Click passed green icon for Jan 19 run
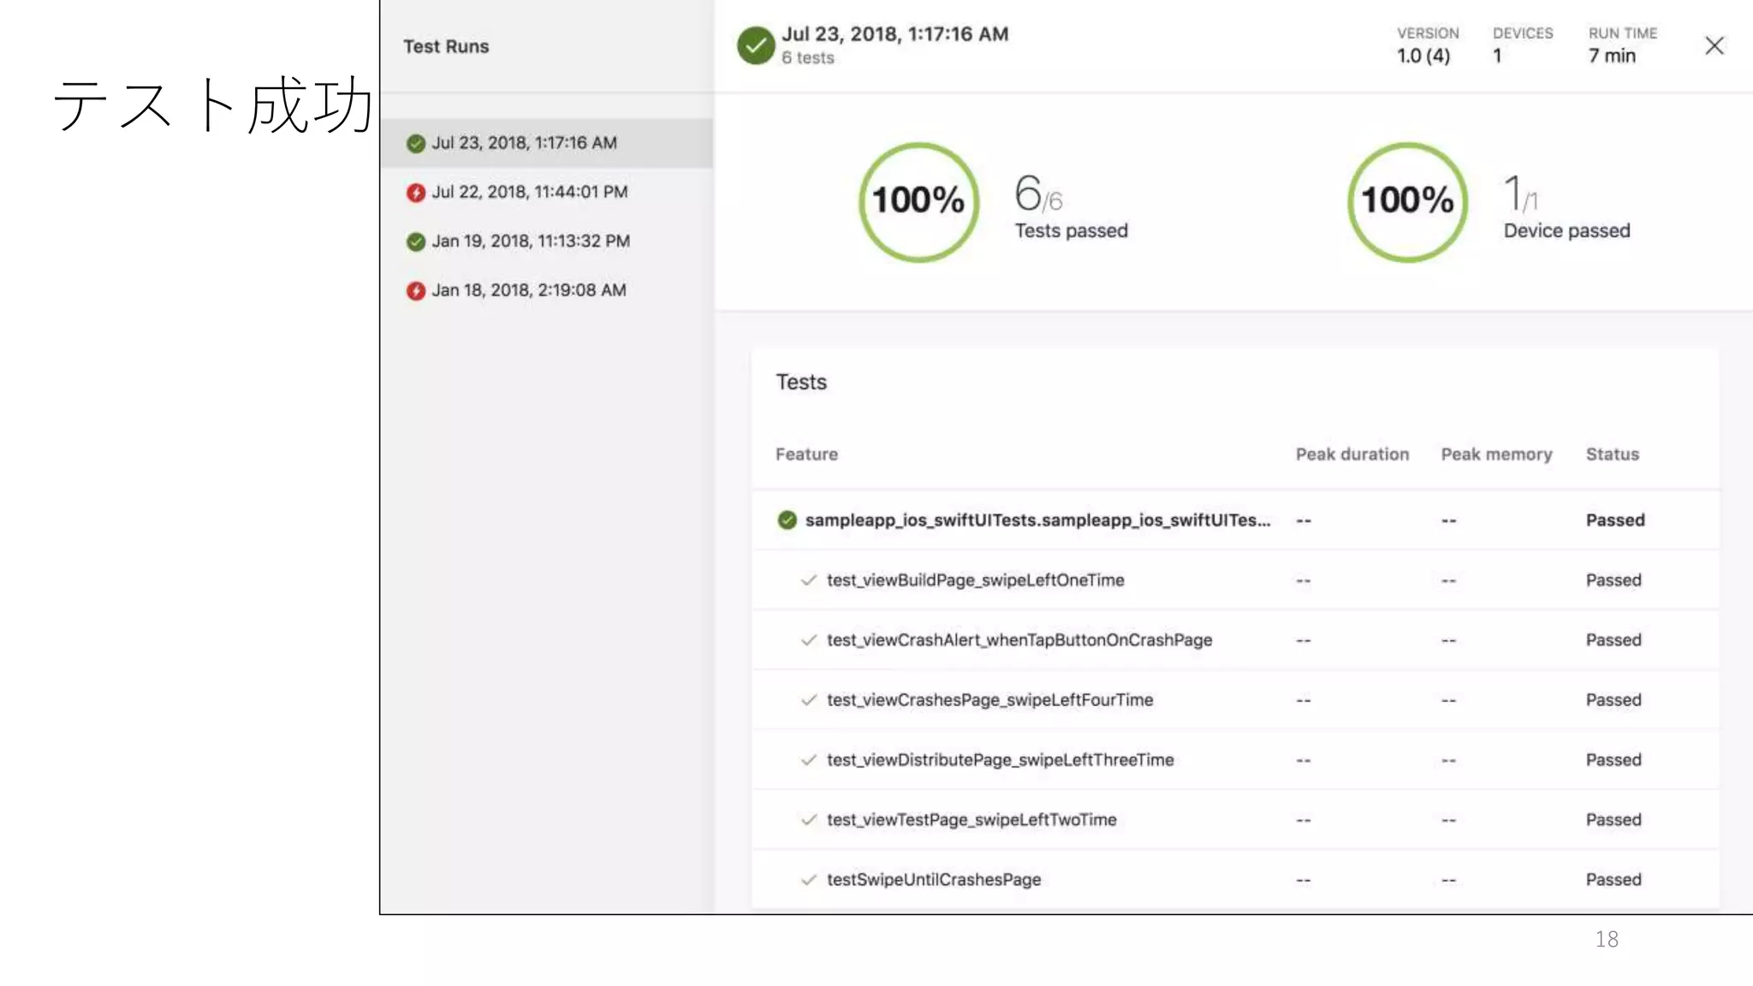Image resolution: width=1753 pixels, height=986 pixels. pyautogui.click(x=416, y=242)
